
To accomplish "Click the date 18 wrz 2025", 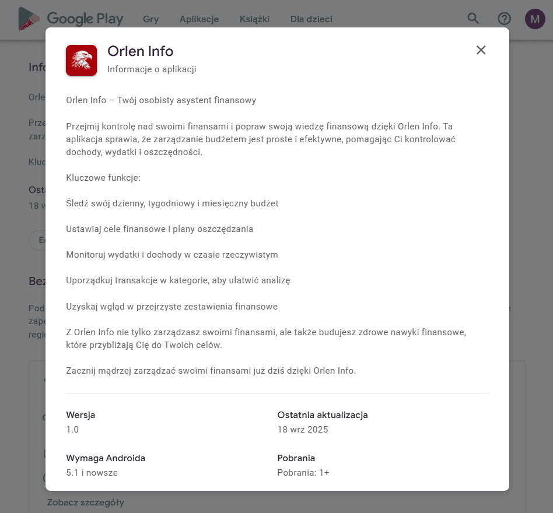I will tap(303, 430).
